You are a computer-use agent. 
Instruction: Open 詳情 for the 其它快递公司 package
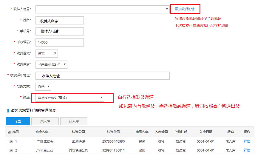coord(247,150)
